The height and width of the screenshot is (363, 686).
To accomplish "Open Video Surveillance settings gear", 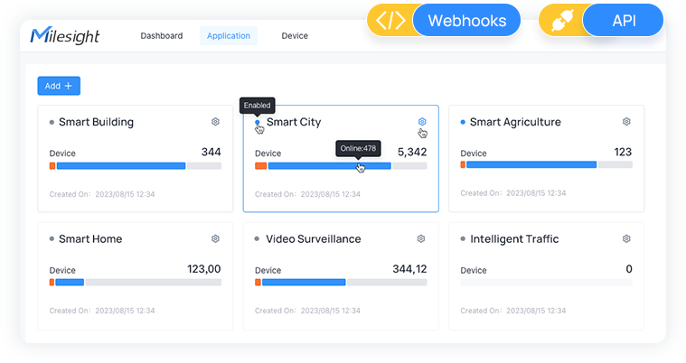I will (x=421, y=239).
